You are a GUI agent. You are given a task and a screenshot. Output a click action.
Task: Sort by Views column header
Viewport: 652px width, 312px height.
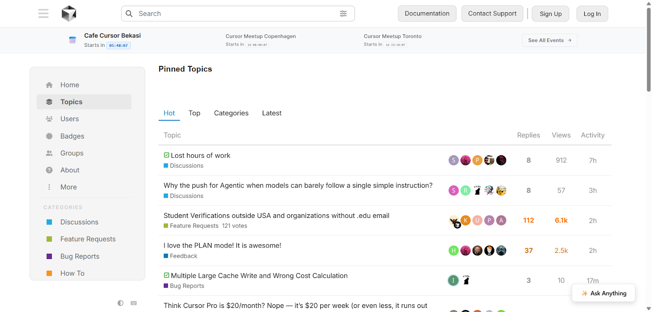click(x=561, y=135)
